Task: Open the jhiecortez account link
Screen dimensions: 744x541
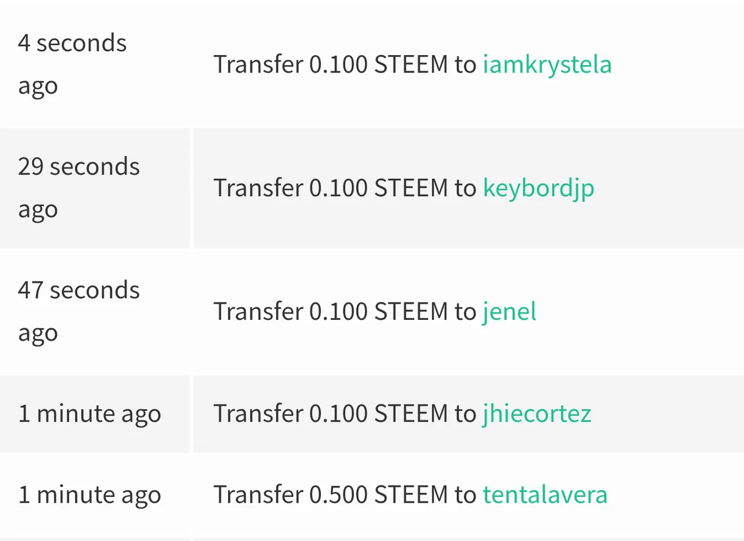Action: point(536,414)
